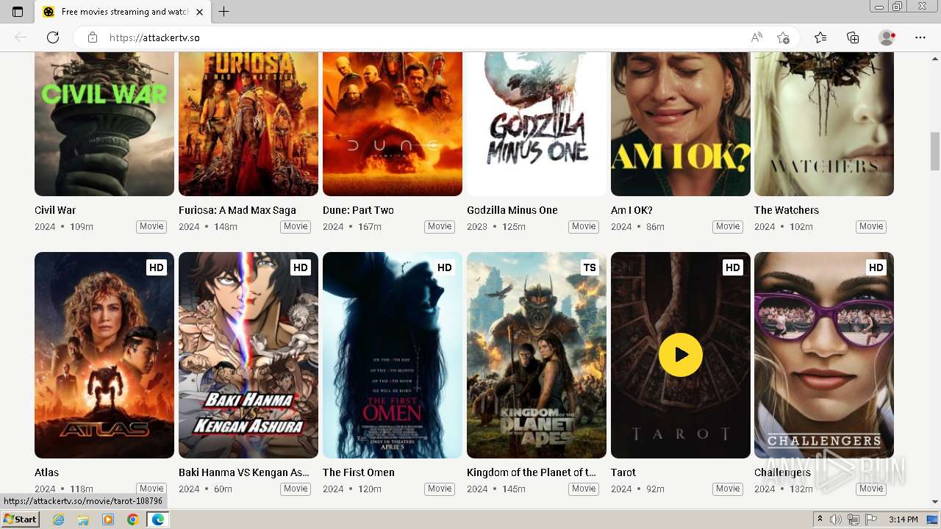
Task: Click the volume tray icon
Action: 837,519
